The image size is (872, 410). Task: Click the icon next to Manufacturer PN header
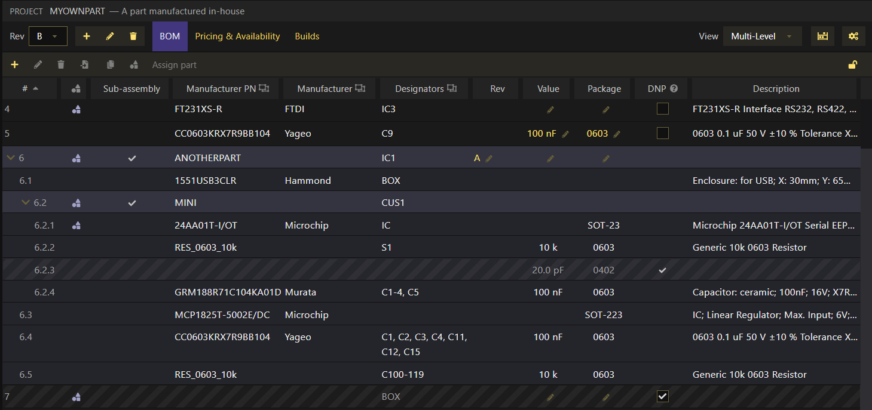point(264,88)
